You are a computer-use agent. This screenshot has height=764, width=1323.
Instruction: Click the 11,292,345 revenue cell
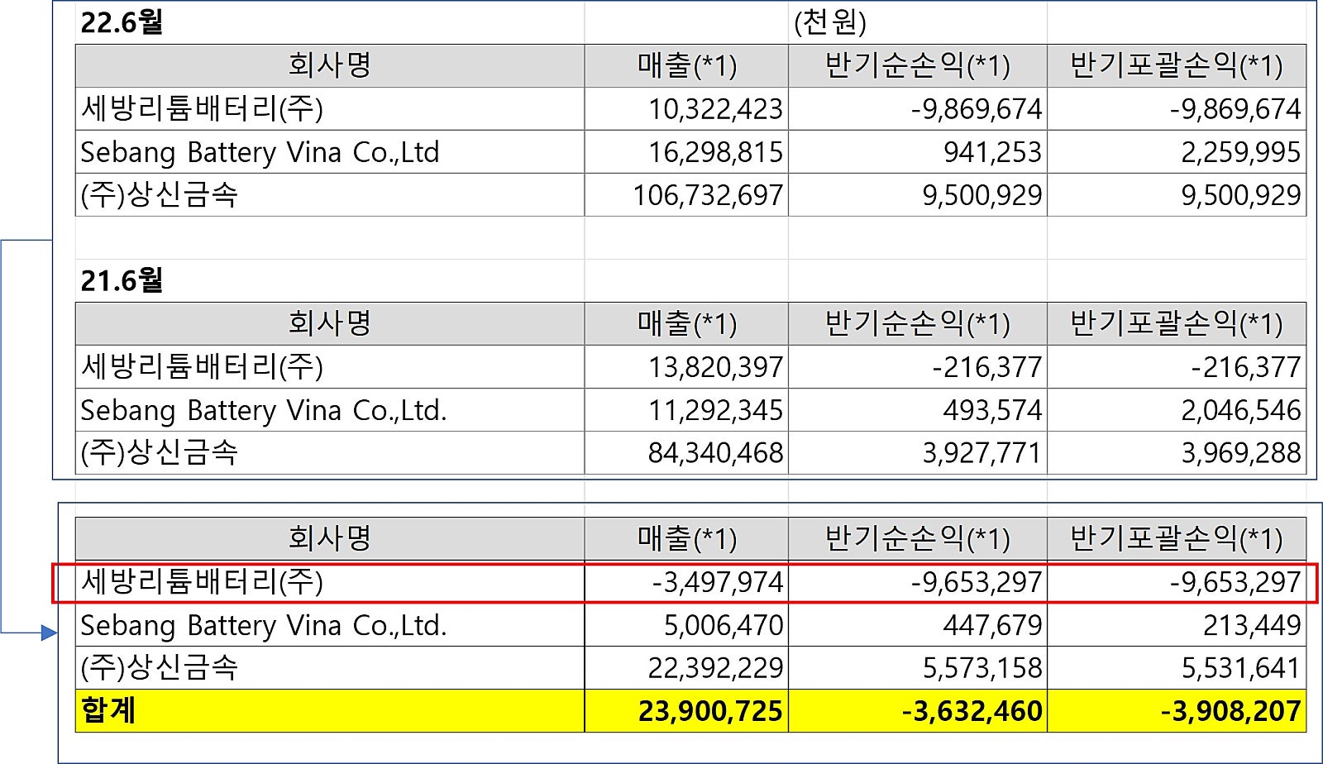(686, 410)
